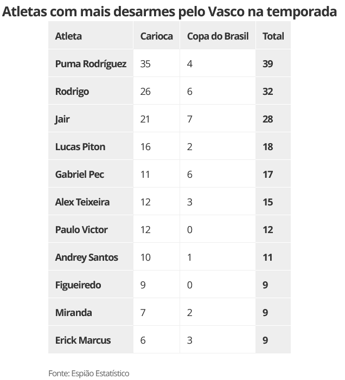Click Puma Rodríguez's total of 39

point(267,64)
